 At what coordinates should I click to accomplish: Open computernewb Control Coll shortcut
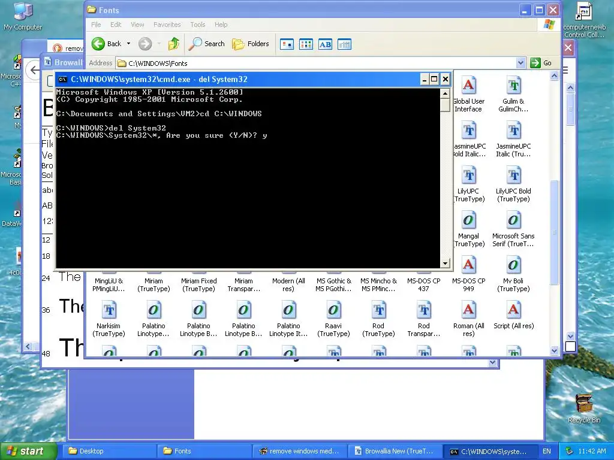coord(584,20)
